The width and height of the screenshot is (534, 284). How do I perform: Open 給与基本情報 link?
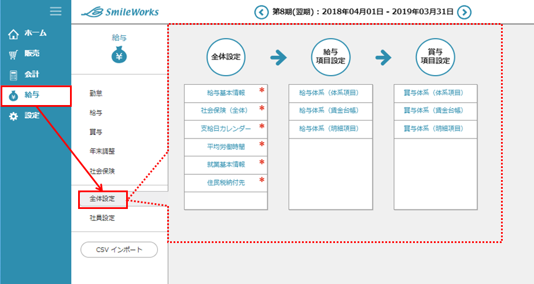tap(226, 93)
